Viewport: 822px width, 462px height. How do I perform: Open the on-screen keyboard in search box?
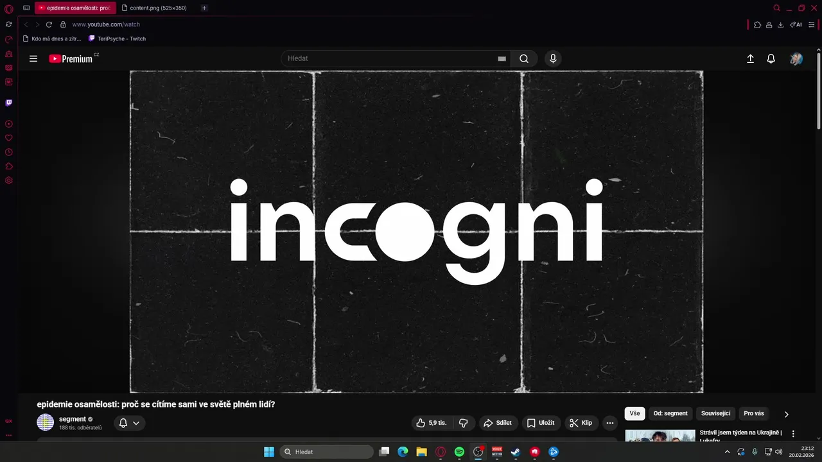(x=502, y=58)
